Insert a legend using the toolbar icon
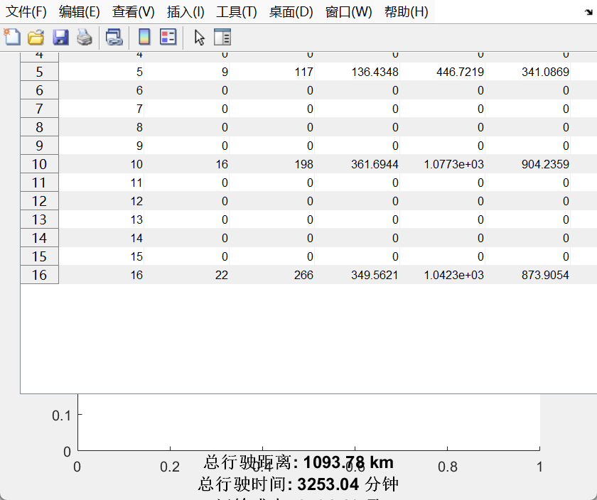Screen dimensions: 597x500 coord(168,38)
